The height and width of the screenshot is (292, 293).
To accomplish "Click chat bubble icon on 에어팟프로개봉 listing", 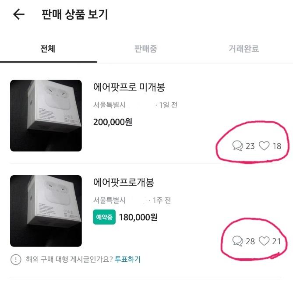I will pyautogui.click(x=237, y=241).
